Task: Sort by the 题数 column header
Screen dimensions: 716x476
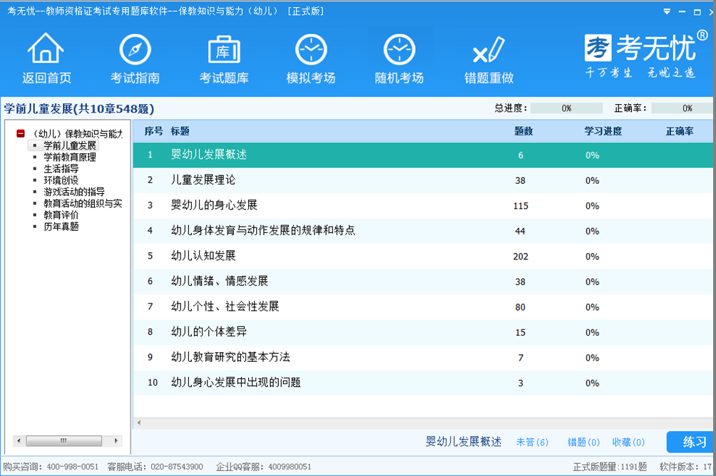Action: 523,131
